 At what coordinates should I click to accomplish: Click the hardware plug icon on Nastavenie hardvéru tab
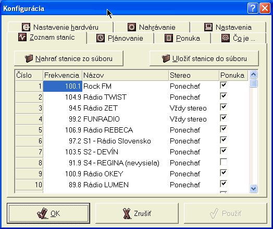(x=26, y=27)
